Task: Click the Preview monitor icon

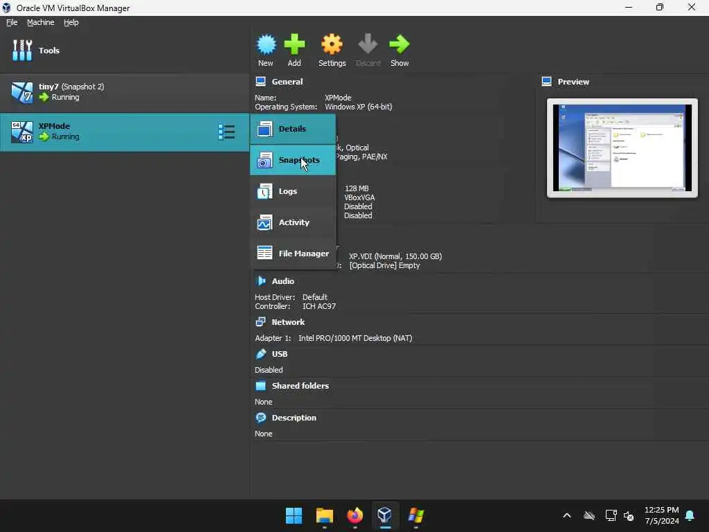Action: [547, 82]
